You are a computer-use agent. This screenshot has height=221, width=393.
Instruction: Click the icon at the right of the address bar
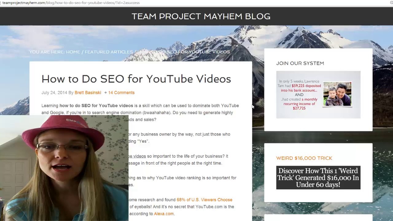[x=391, y=2]
